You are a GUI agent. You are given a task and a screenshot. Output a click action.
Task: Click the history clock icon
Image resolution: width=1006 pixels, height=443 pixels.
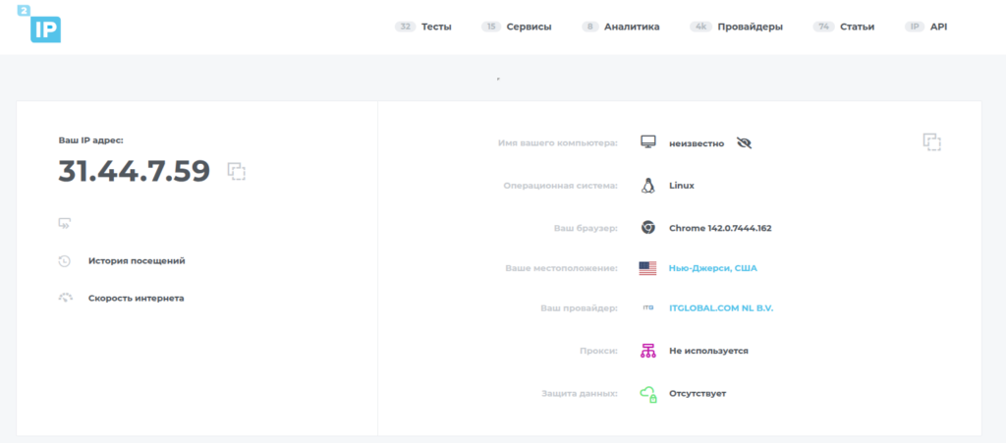coord(65,261)
